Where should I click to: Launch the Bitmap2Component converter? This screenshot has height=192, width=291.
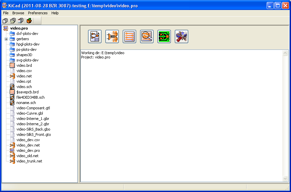pos(164,37)
